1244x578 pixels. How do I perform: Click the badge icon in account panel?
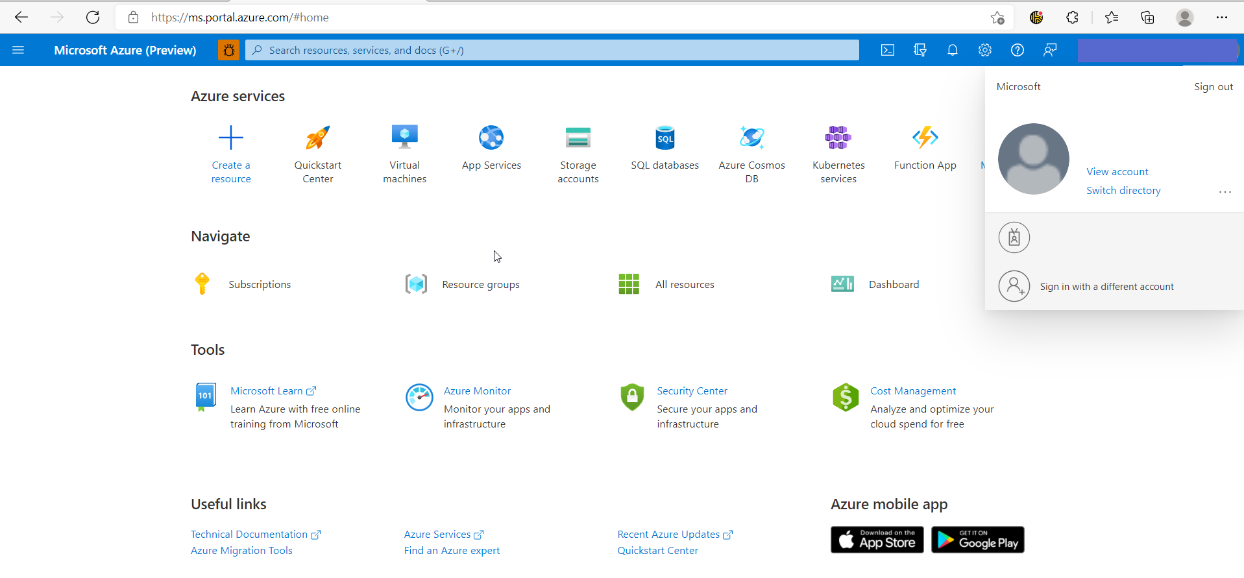coord(1014,237)
